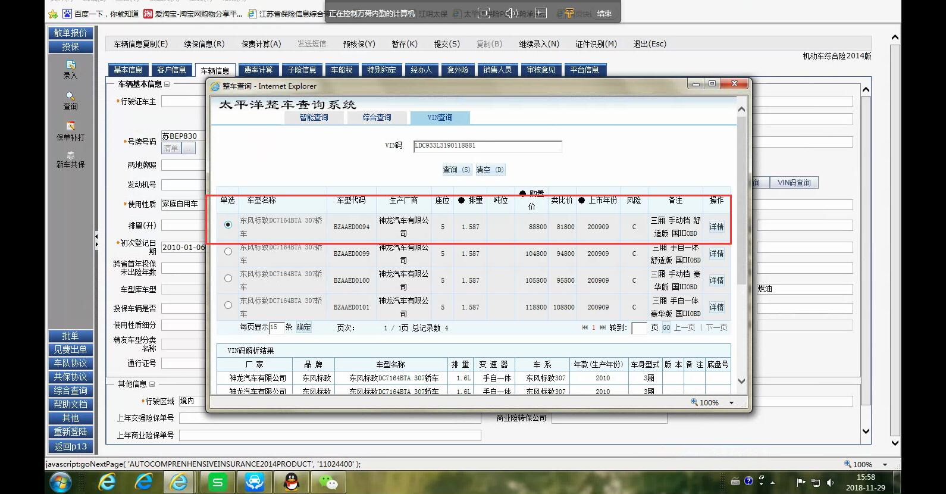Viewport: 946px width, 494px height.
Task: Click the tray help question mark icon
Action: coord(748,480)
